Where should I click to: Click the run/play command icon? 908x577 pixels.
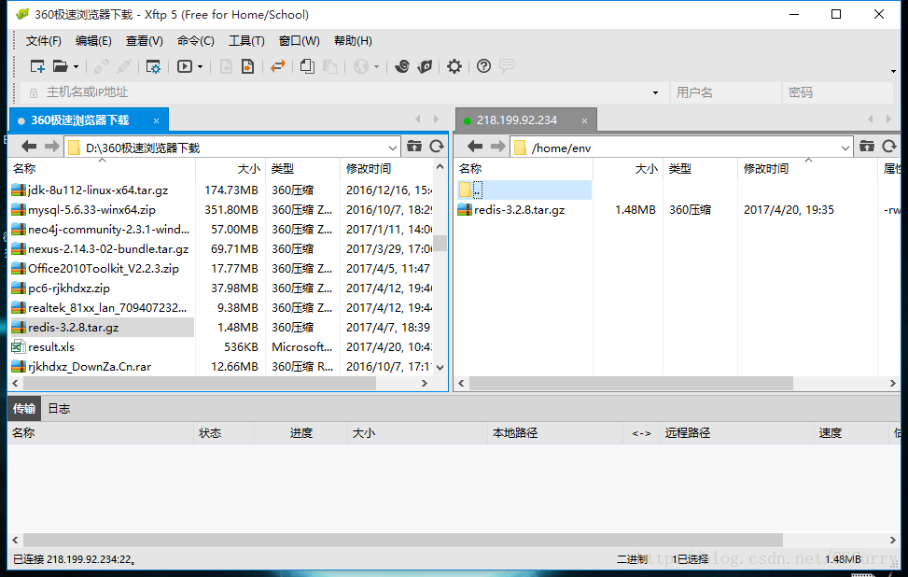coord(185,66)
